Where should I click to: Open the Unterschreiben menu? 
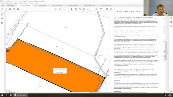24,3
